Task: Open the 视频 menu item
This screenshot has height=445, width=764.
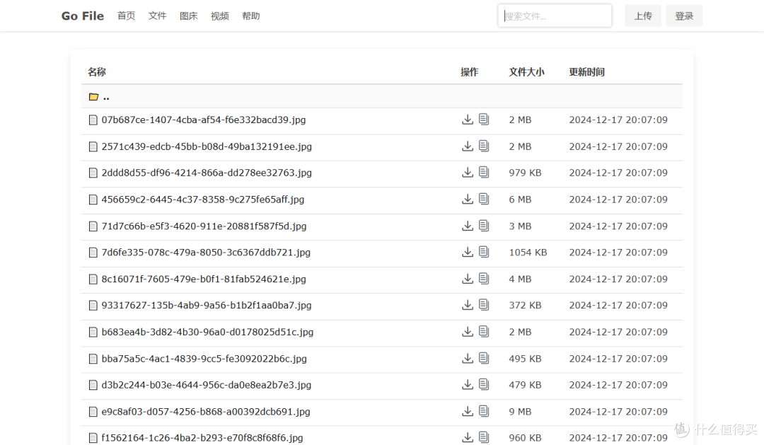Action: pos(219,16)
